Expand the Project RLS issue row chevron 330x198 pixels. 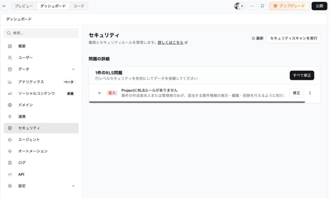99,93
